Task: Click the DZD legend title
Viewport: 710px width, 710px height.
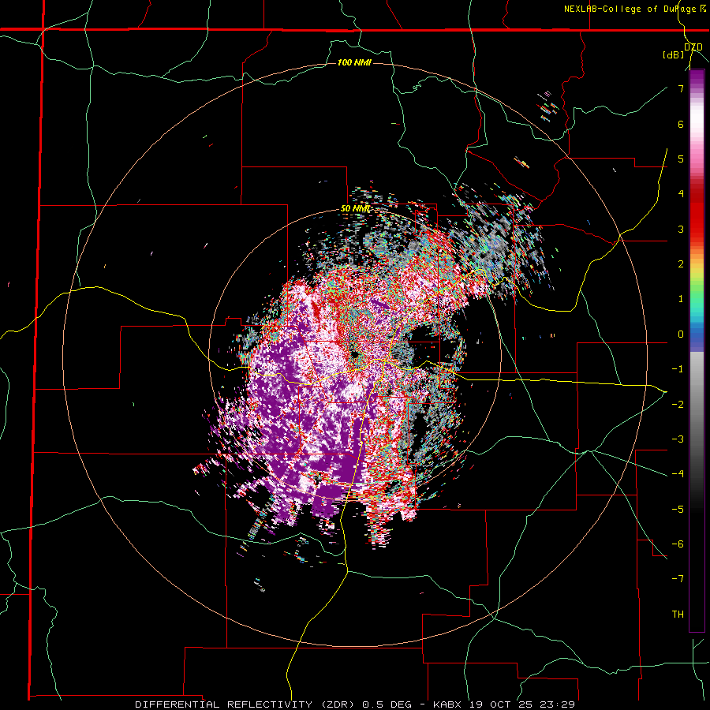Action: coord(693,47)
